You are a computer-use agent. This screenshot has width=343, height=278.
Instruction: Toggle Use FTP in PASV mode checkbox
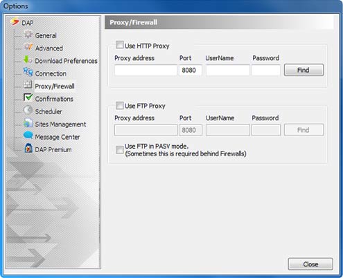coord(119,149)
